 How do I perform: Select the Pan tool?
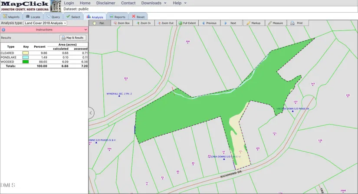point(99,23)
